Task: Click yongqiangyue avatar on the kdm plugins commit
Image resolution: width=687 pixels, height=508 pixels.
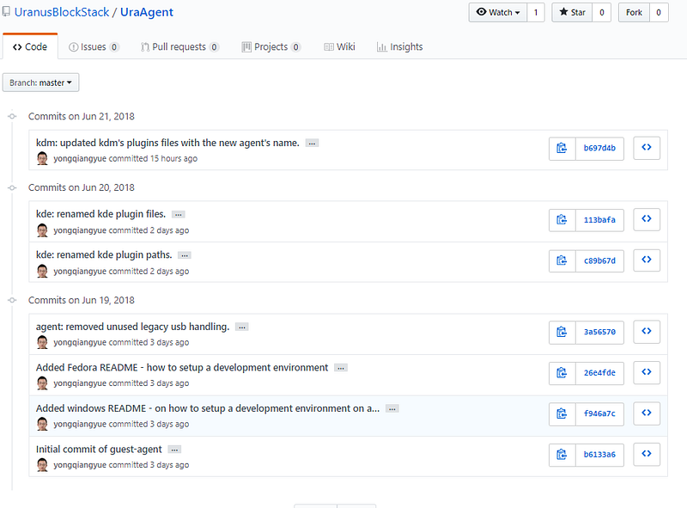Action: click(x=42, y=158)
